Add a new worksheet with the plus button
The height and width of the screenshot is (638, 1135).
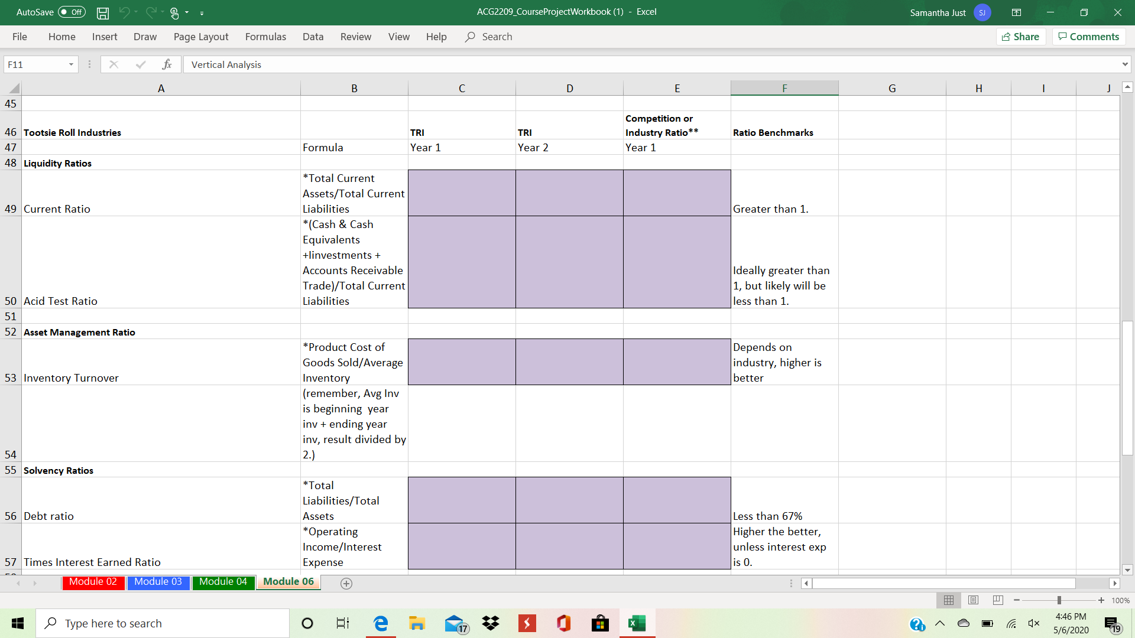coord(346,584)
